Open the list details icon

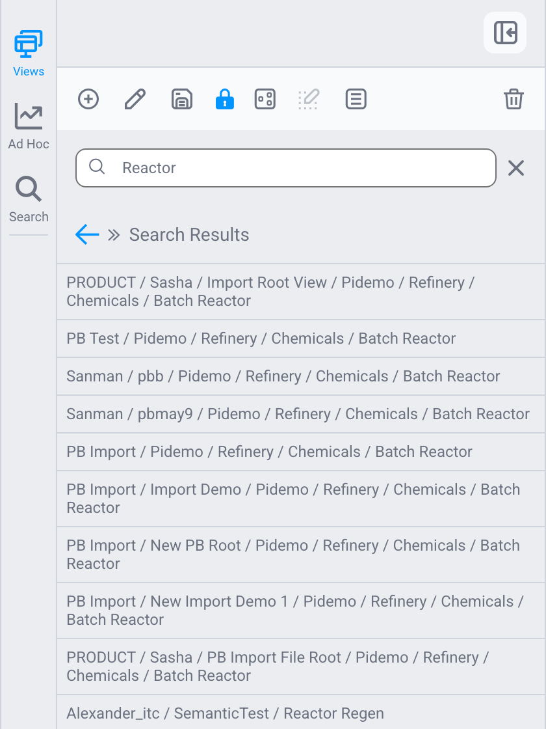click(x=356, y=99)
